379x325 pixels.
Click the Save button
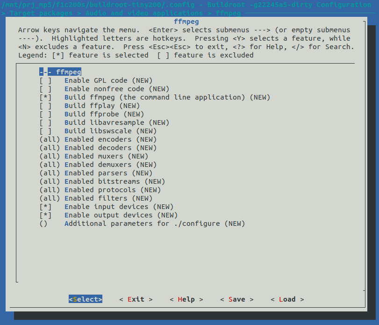click(x=237, y=299)
